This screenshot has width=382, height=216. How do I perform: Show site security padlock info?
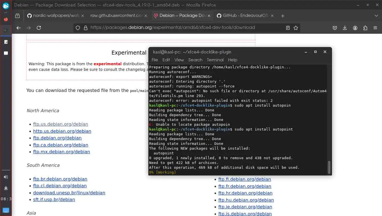[x=86, y=28]
